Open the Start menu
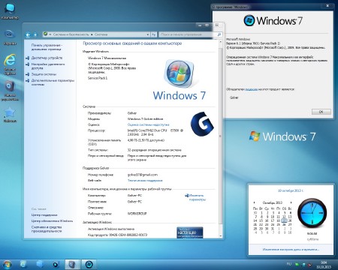This screenshot has width=338, height=270. tap(7, 264)
